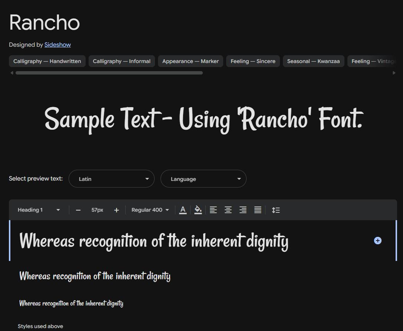
Task: Select the Appearance — Marker tag
Action: tap(191, 61)
